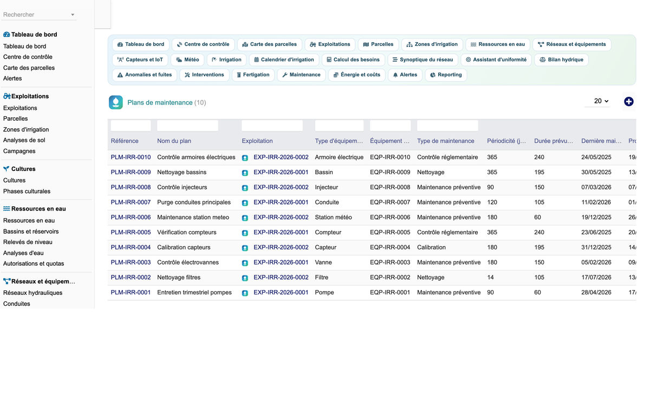Click exploitation icon in PLM-IRR-0006 row
The image size is (650, 402).
tap(245, 218)
